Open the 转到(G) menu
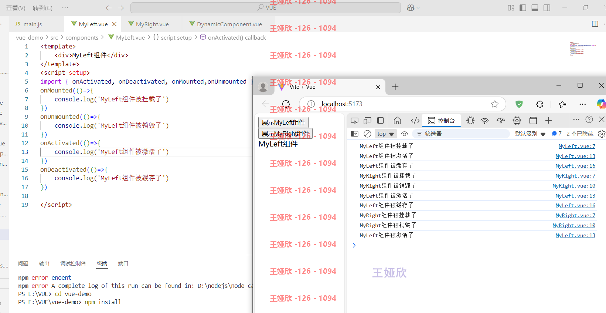606x313 pixels. (42, 8)
